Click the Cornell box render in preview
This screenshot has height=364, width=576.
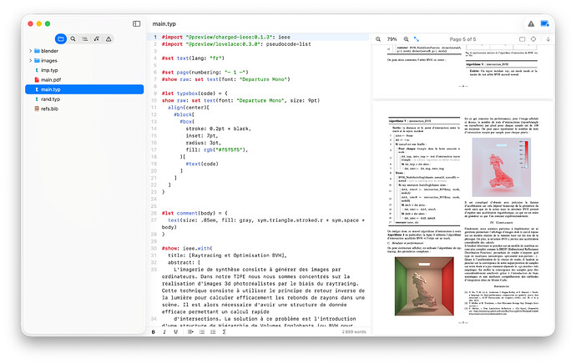pos(424,286)
